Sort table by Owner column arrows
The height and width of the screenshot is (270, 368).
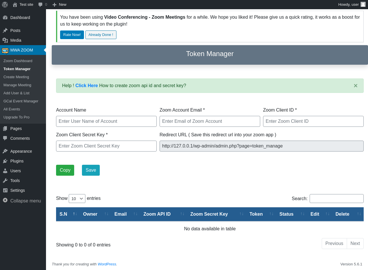(106, 214)
